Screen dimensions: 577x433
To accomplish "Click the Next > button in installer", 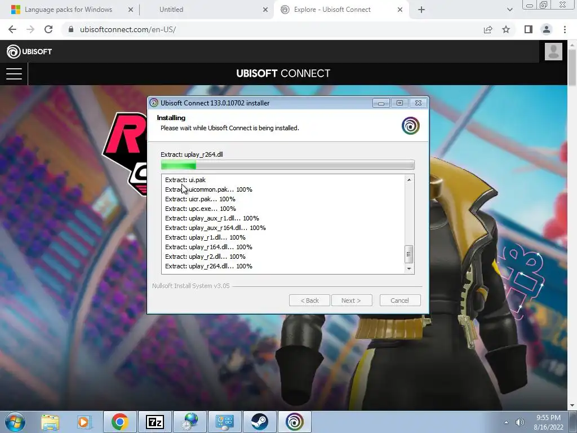I will click(352, 301).
